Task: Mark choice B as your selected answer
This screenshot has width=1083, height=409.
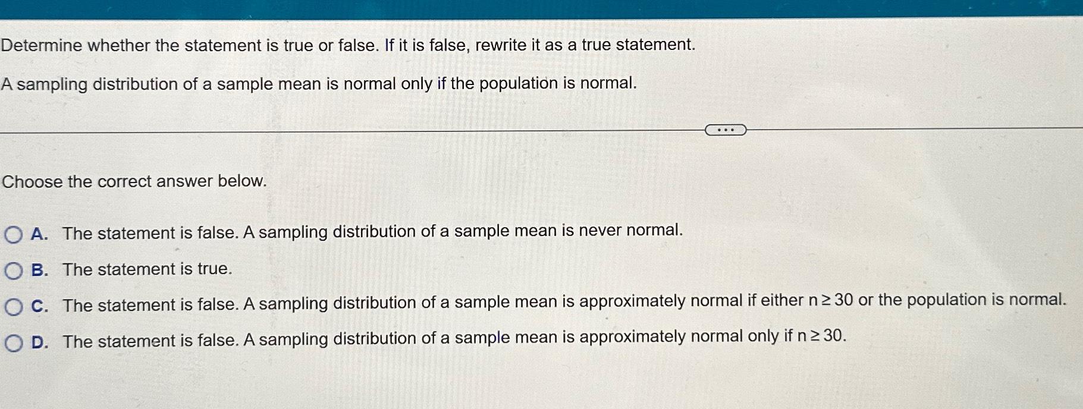Action: 12,270
